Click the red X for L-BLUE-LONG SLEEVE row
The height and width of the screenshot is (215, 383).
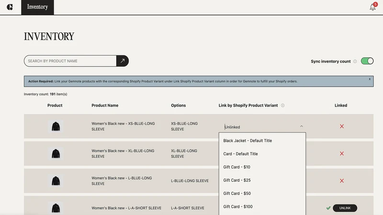(x=342, y=181)
